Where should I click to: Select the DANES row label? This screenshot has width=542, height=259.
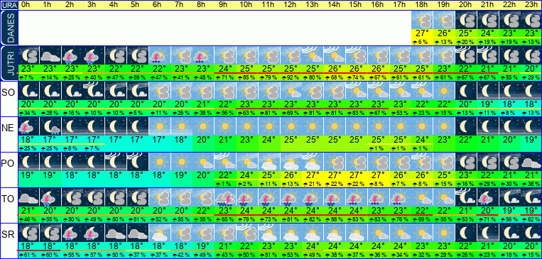9,28
